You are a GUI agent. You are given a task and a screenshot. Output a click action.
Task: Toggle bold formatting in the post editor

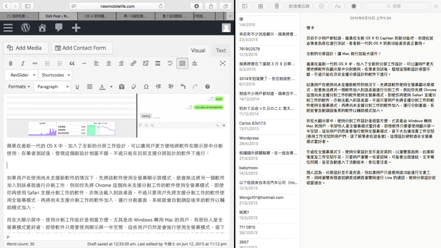coord(10,63)
